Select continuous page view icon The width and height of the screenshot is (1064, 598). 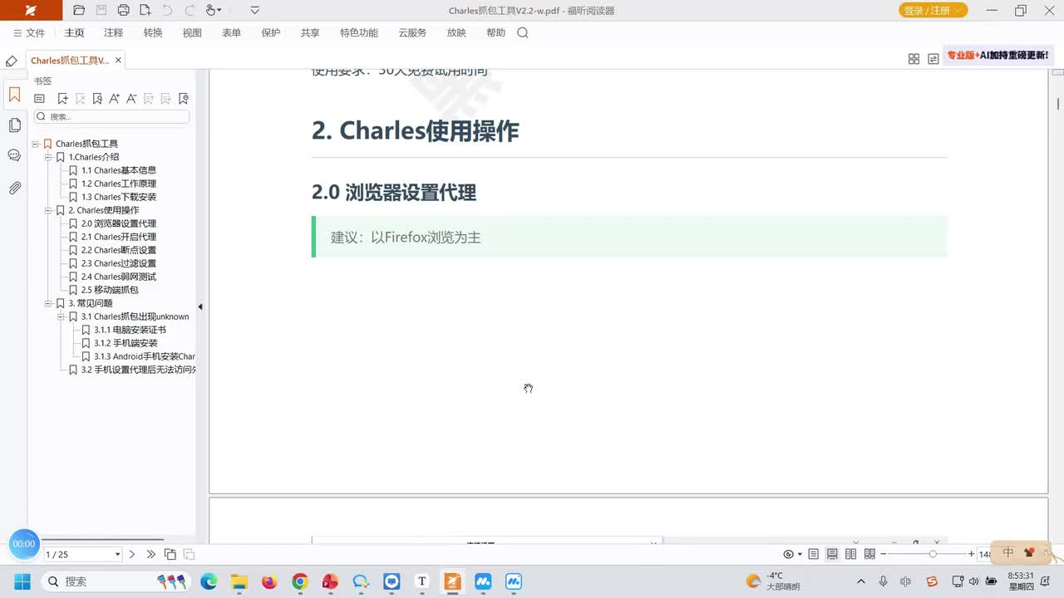[832, 554]
